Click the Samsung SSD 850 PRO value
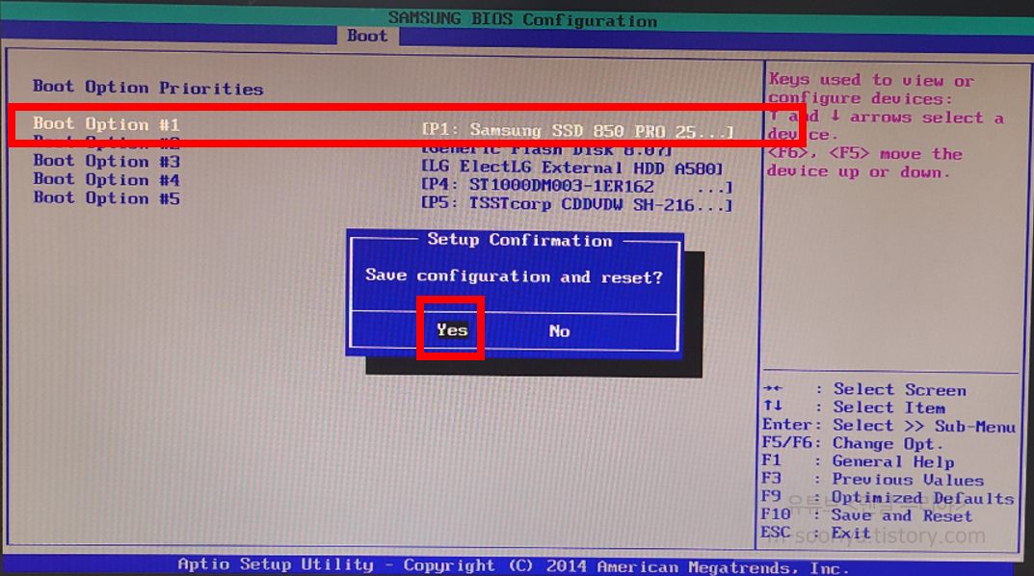 pos(577,130)
